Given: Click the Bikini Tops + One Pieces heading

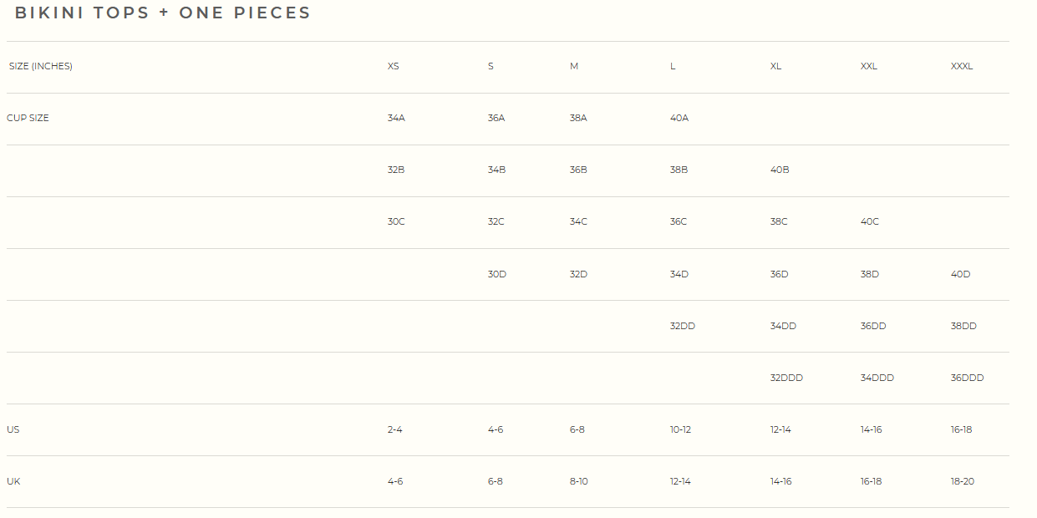Looking at the screenshot, I should pyautogui.click(x=162, y=13).
